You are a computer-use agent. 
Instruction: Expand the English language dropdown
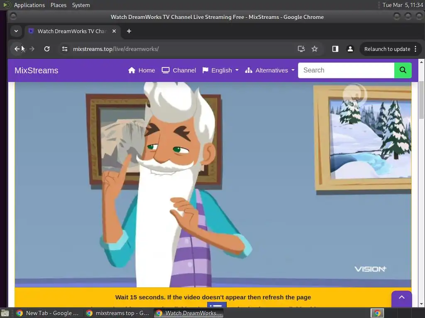point(220,70)
